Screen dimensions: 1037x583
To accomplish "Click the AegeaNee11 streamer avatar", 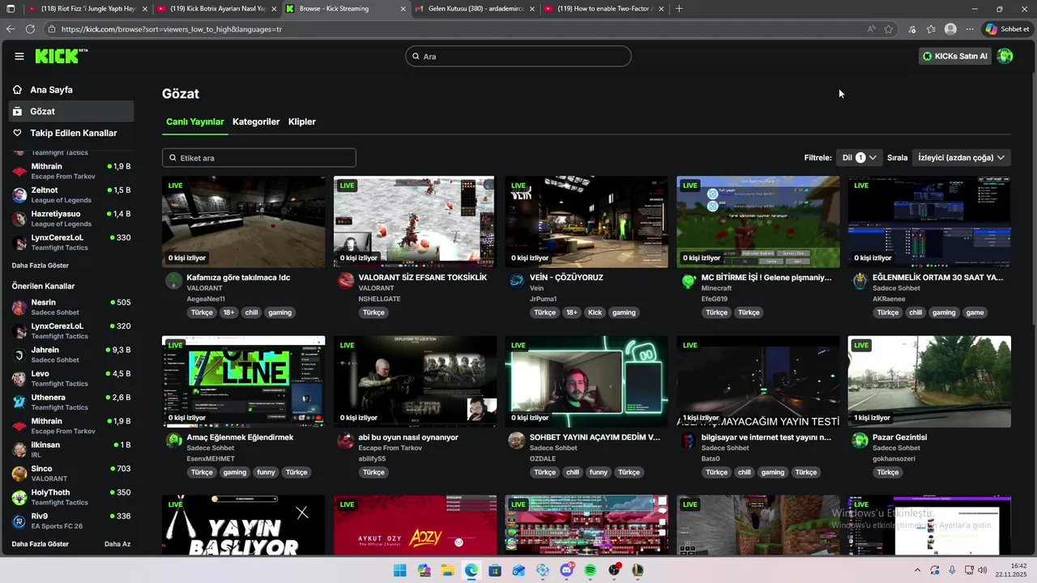I will coord(173,281).
